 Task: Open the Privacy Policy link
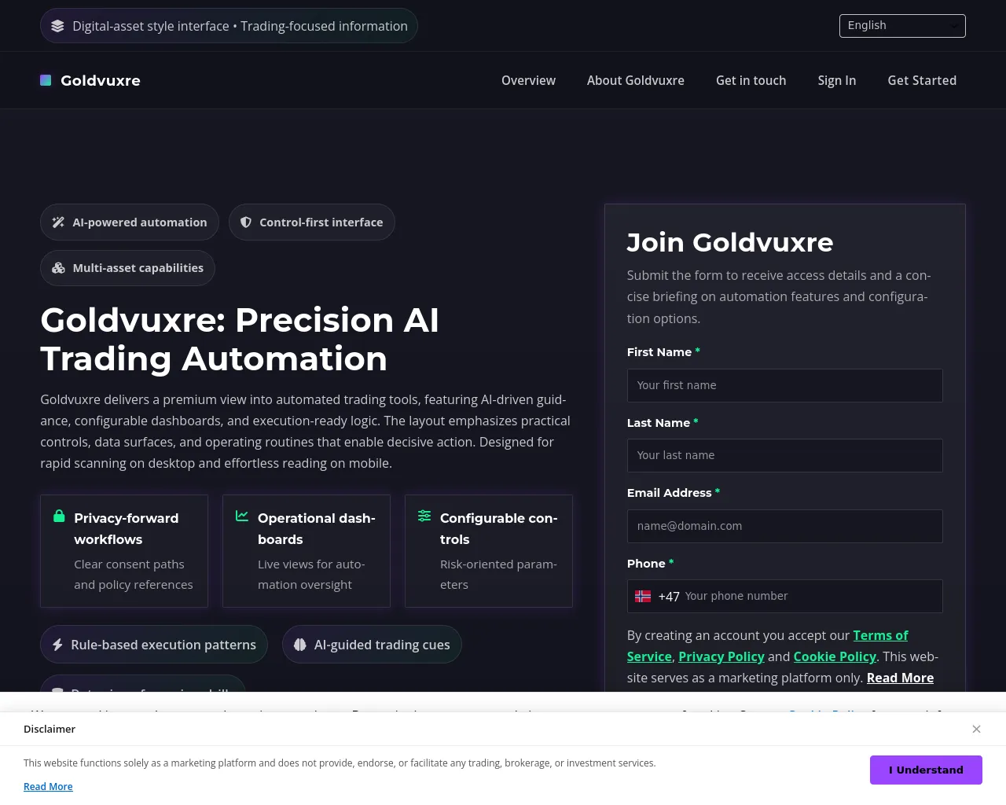click(x=721, y=656)
